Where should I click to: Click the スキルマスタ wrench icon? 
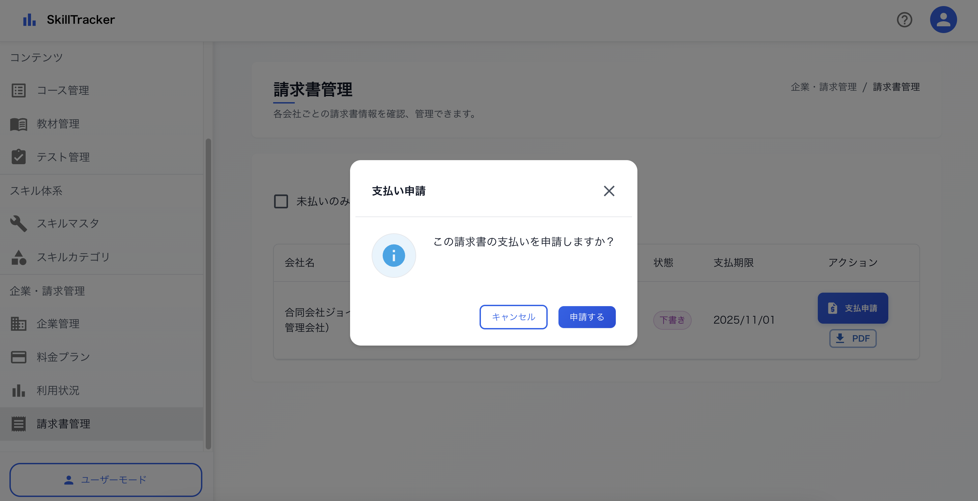pos(19,224)
